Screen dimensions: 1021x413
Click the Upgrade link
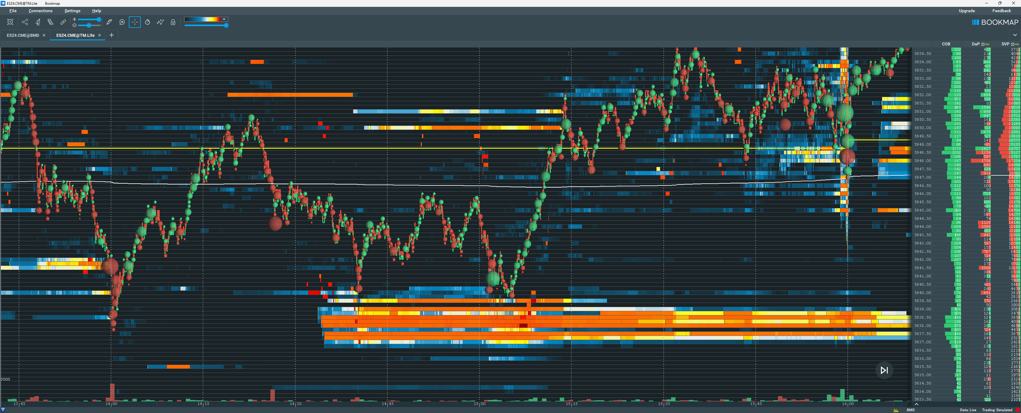click(x=967, y=11)
